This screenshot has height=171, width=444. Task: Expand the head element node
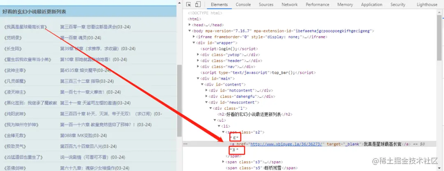click(190, 25)
